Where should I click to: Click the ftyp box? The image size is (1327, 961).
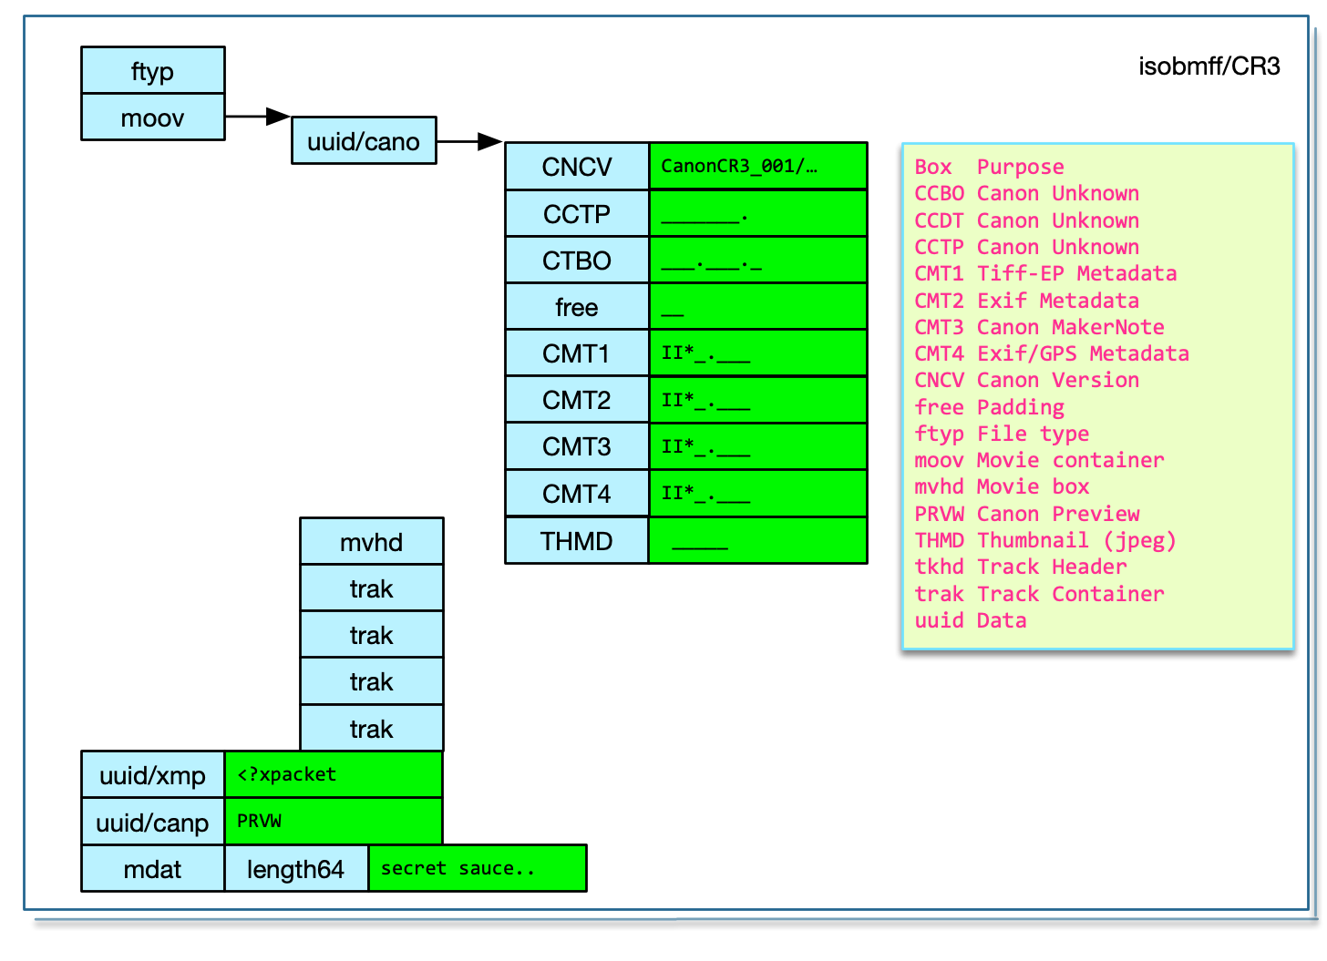coord(152,71)
